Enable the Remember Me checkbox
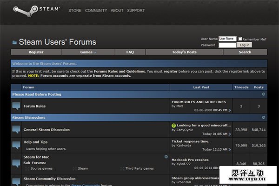This screenshot has width=279, height=186. coord(240,39)
